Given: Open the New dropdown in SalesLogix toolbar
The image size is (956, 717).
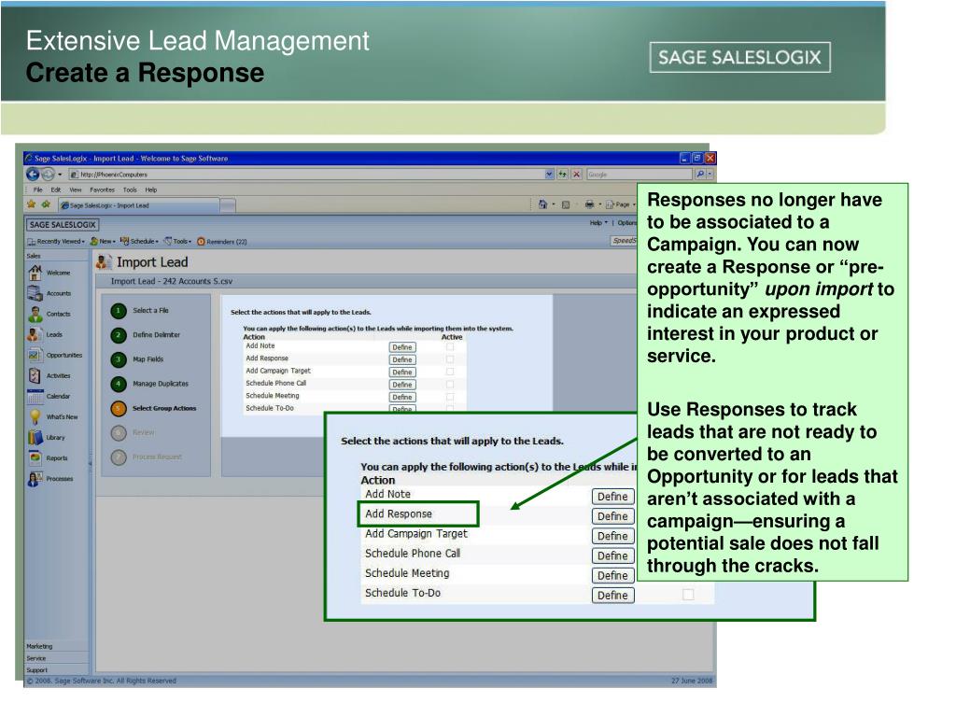Looking at the screenshot, I should point(103,242).
